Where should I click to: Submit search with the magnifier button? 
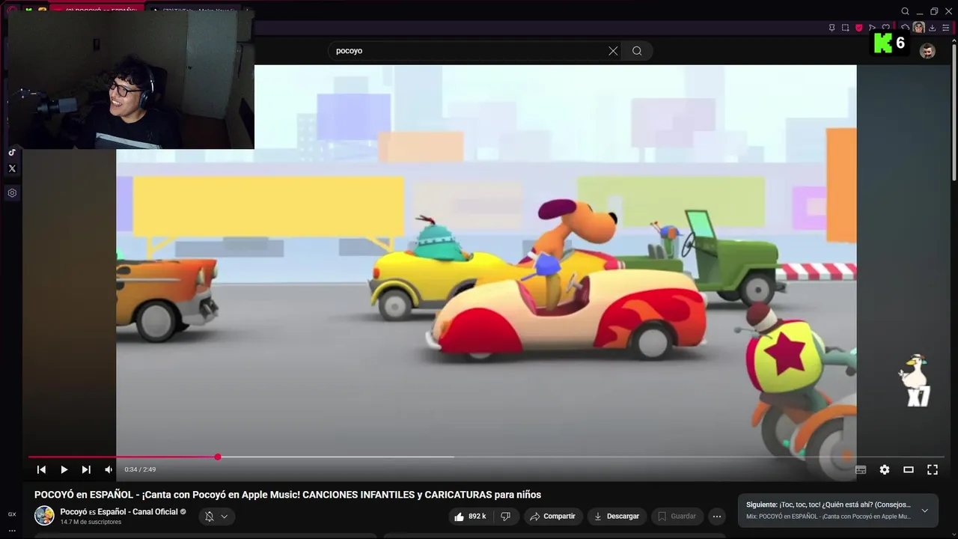(x=637, y=51)
